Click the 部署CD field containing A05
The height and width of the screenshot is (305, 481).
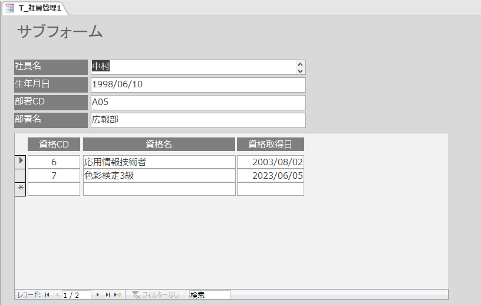pyautogui.click(x=197, y=102)
